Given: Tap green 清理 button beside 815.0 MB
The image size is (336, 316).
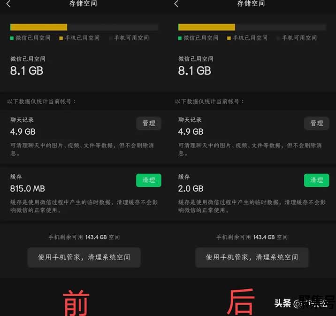Looking at the screenshot, I should point(149,180).
